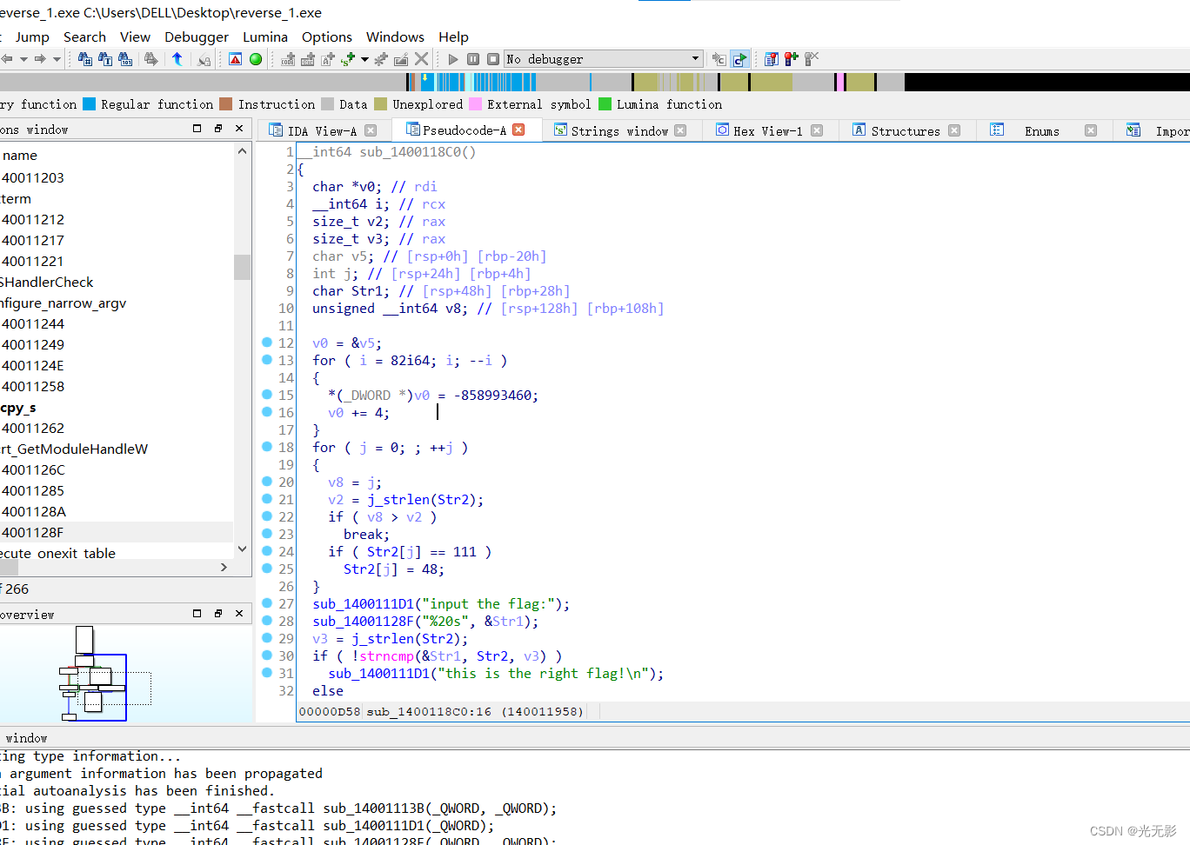Delete a breakpoint with the breakpoint-X icon
The height and width of the screenshot is (845, 1190).
pos(812,58)
